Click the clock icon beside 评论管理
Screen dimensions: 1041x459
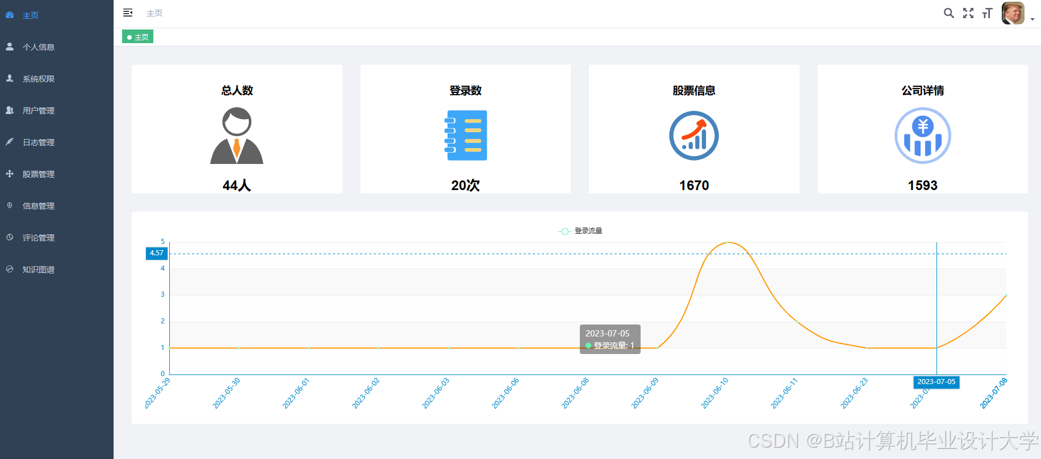(10, 237)
